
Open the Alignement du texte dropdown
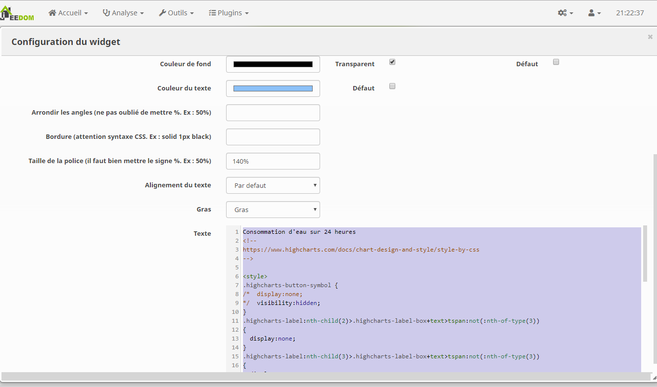coord(273,185)
